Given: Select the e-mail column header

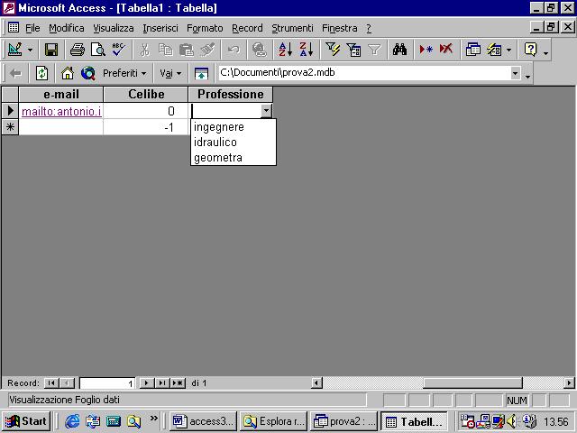Looking at the screenshot, I should pos(61,94).
